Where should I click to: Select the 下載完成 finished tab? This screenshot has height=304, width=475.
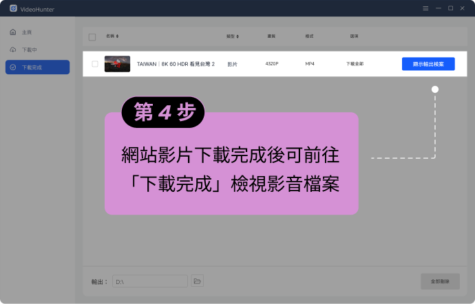click(x=38, y=67)
